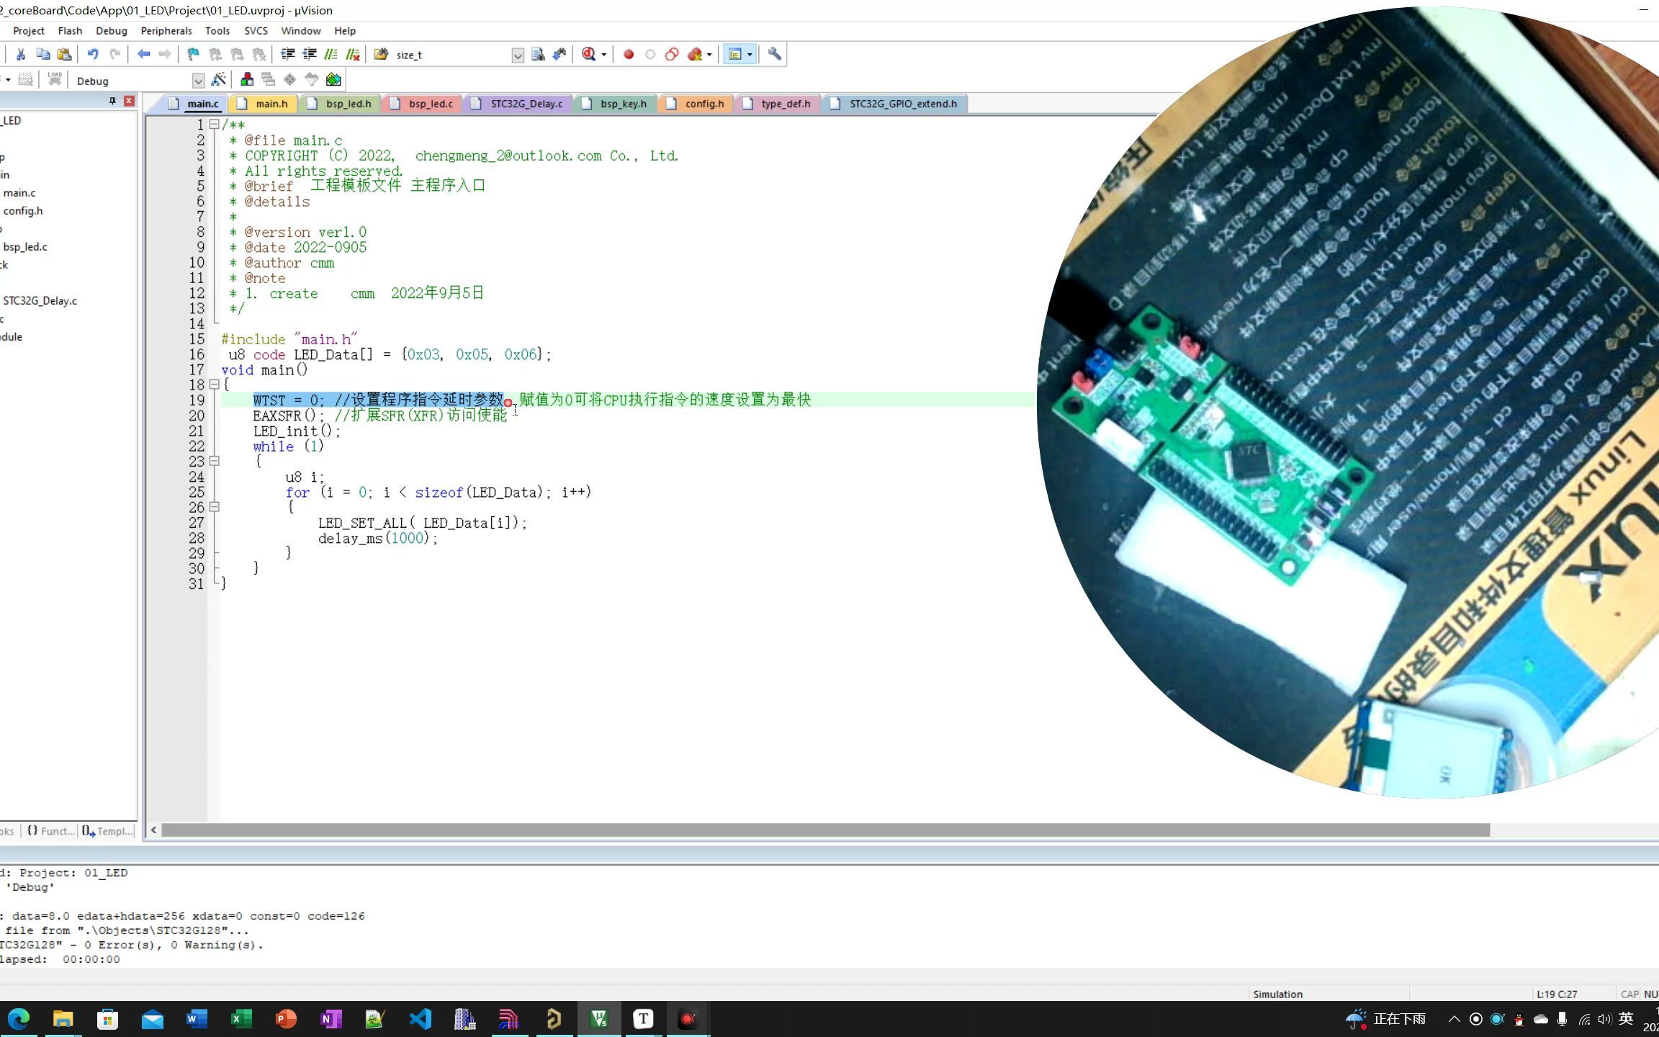Switch to the bsp_led.c tab
The width and height of the screenshot is (1659, 1037).
430,104
